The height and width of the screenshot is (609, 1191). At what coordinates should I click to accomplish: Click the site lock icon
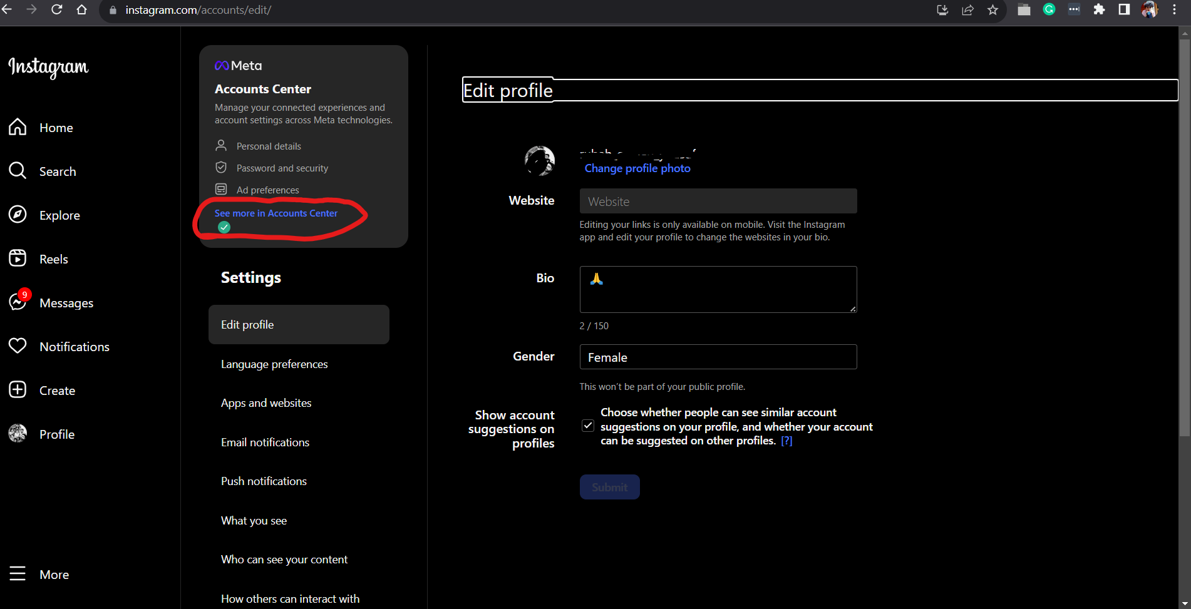click(113, 10)
